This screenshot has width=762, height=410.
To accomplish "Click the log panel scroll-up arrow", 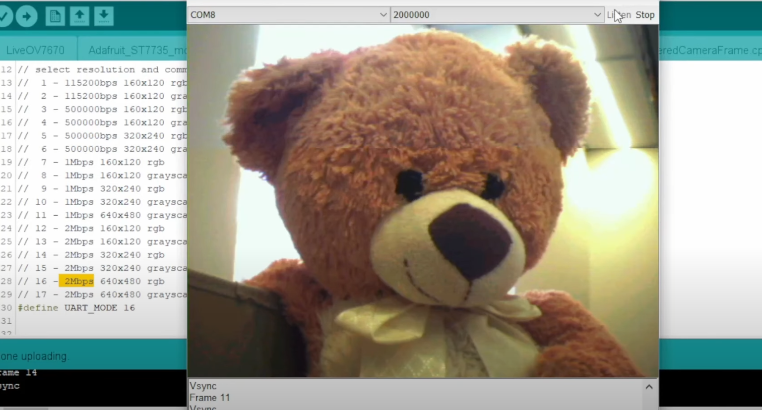I will [x=649, y=387].
